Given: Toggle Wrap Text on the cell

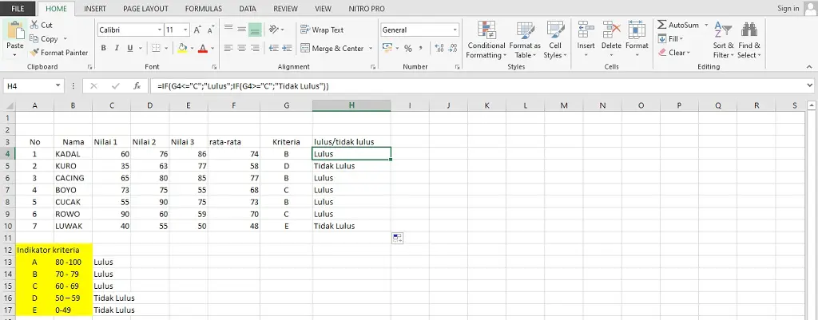Looking at the screenshot, I should click(x=322, y=30).
